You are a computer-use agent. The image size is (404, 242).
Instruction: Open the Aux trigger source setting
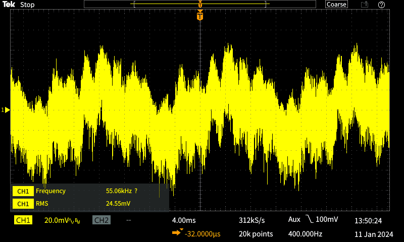point(294,219)
